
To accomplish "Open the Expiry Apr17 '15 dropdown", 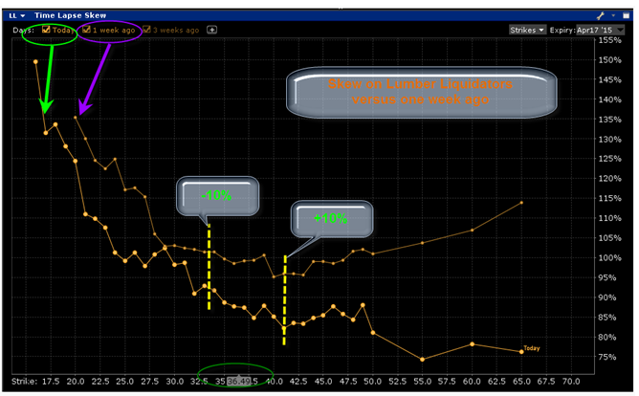I will click(601, 30).
